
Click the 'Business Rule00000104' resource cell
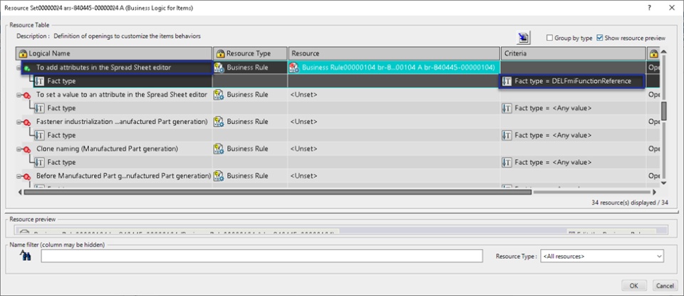394,68
